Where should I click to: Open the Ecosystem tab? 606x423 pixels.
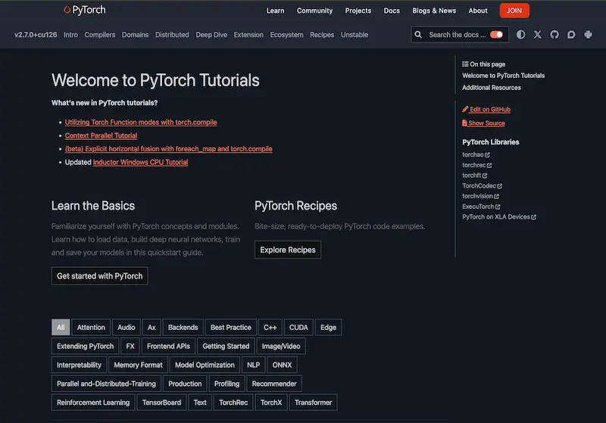(x=287, y=35)
